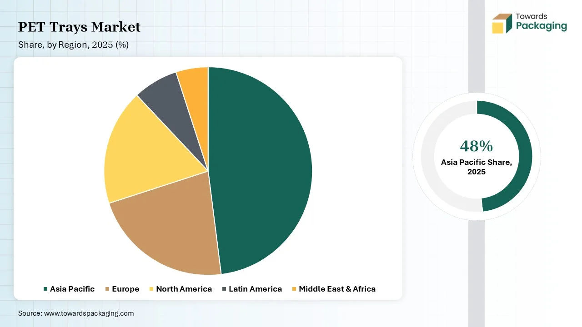Image resolution: width=582 pixels, height=327 pixels.
Task: Hide Middle East & Africa series label
Action: tap(337, 289)
